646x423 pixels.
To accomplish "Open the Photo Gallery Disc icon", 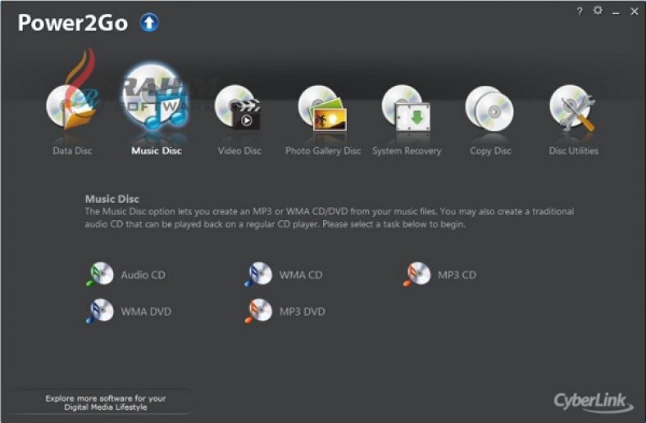I will coord(322,108).
